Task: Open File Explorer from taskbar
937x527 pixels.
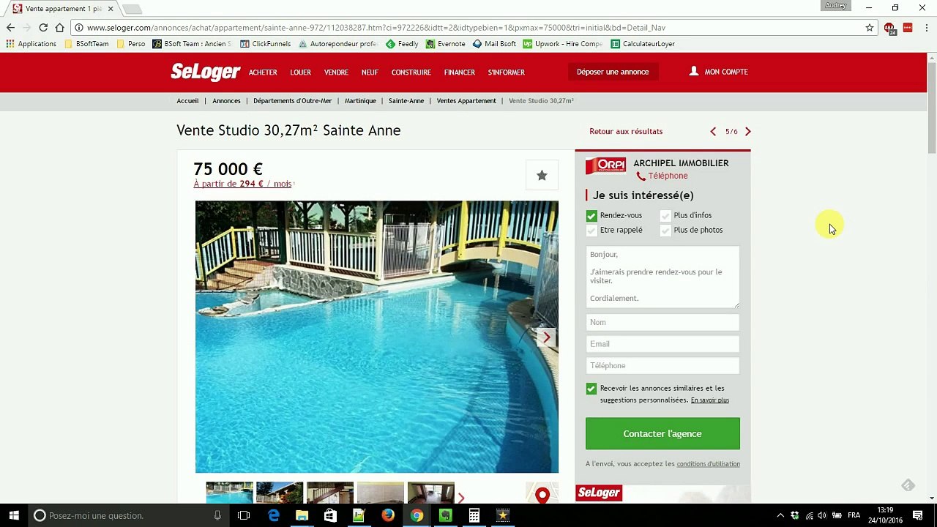Action: 302,515
